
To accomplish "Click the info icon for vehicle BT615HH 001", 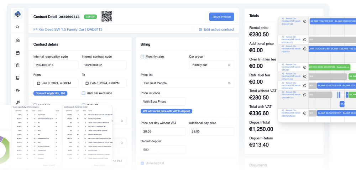I will coord(305,95).
